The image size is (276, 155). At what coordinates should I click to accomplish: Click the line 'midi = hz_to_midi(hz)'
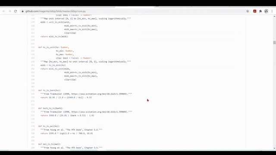53,65
